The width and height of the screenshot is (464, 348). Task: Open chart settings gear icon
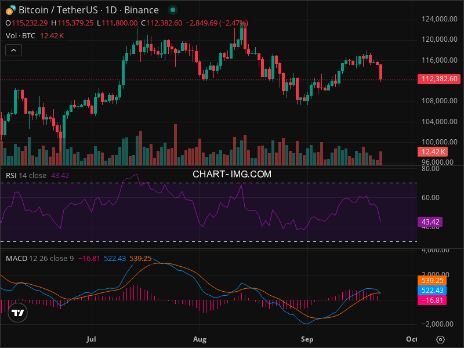tap(440, 339)
